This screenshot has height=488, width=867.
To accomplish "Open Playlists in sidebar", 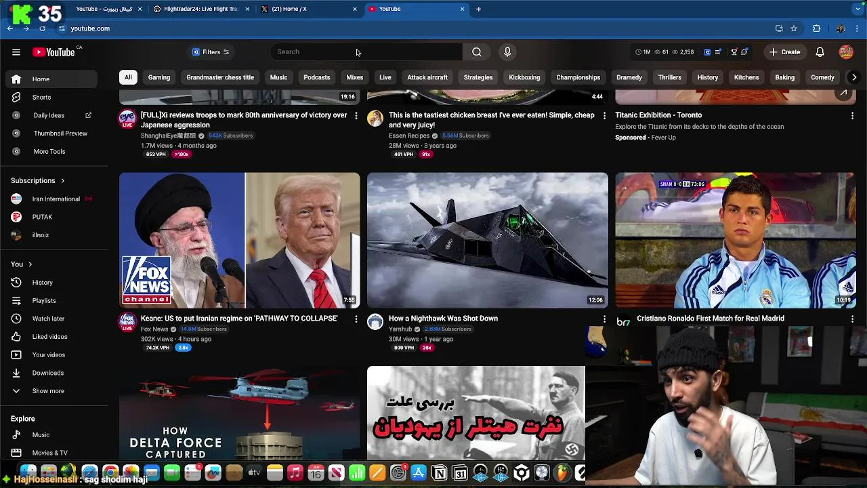I will [x=44, y=300].
